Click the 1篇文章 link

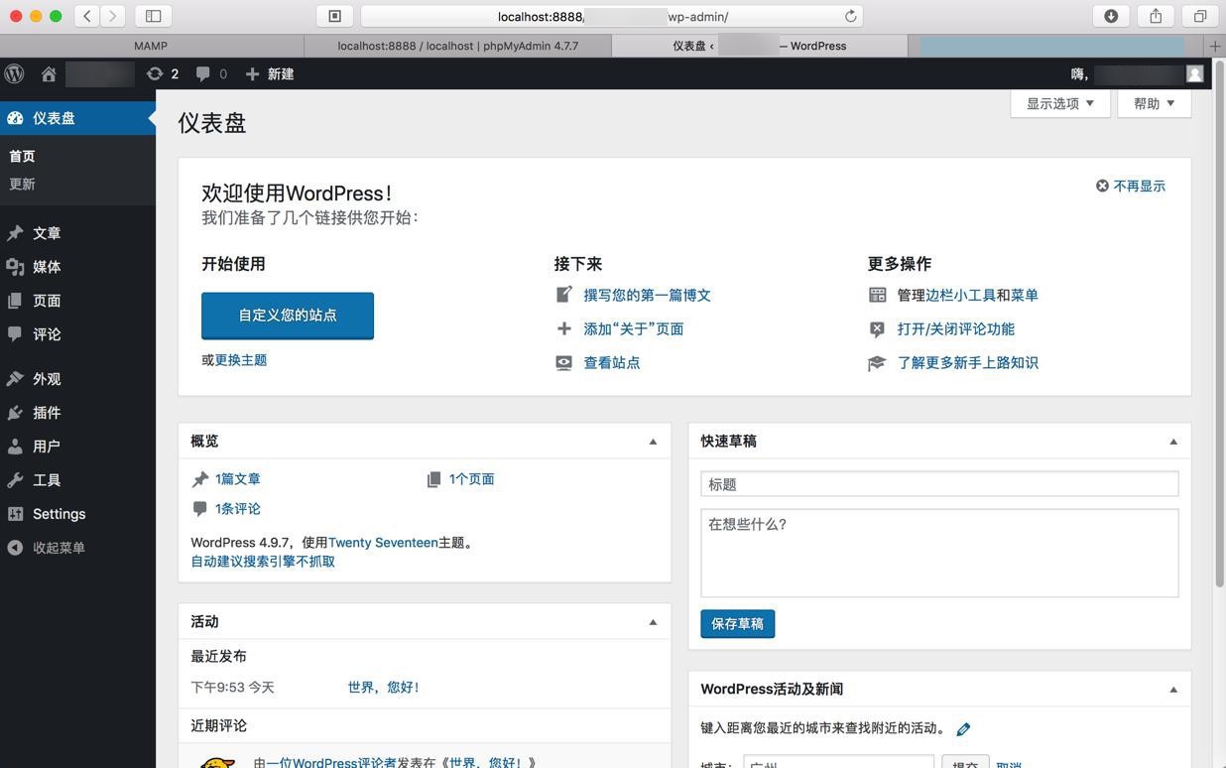[x=238, y=479]
